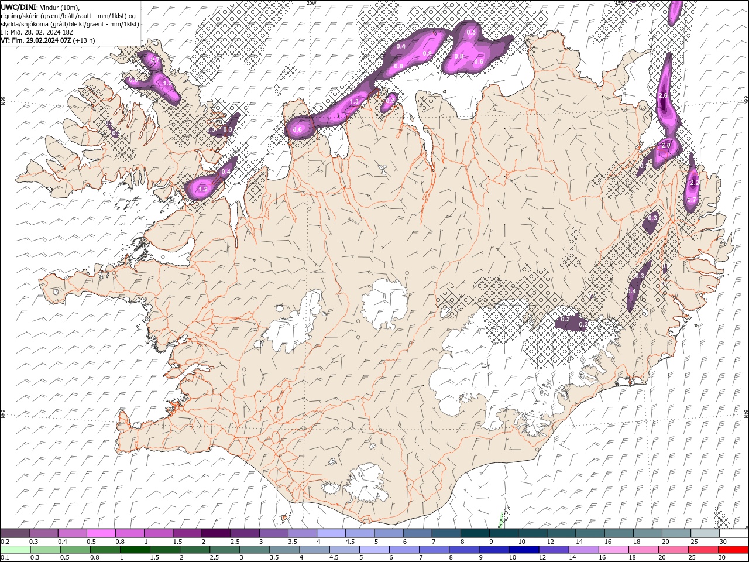Click the "rigning/skúrir" legend description line
This screenshot has height=562, width=749.
pyautogui.click(x=68, y=16)
